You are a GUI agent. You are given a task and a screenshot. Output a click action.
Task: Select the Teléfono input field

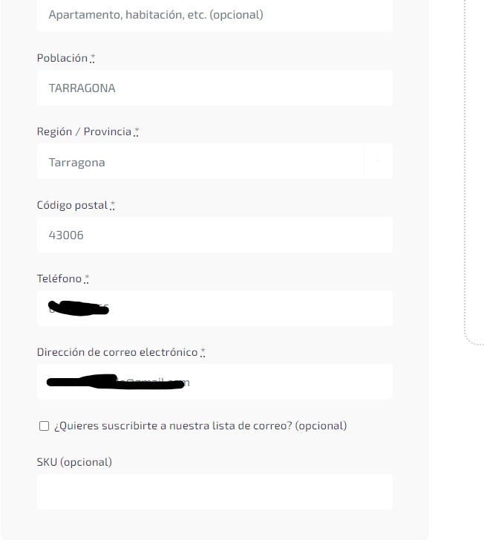click(215, 308)
